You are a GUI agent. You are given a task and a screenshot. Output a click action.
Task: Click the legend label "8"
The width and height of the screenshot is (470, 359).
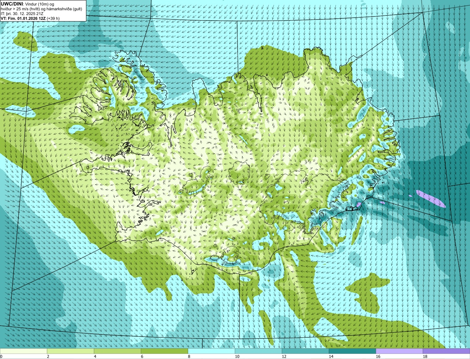pos(189,356)
